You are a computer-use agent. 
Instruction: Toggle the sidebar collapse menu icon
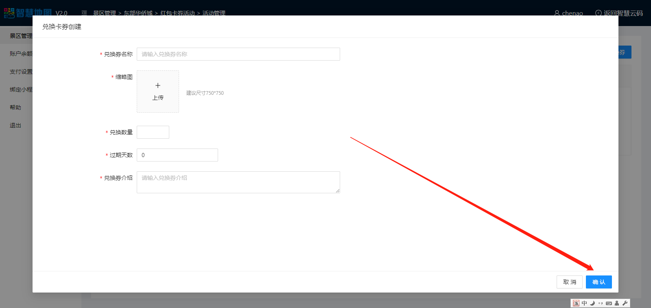[x=84, y=13]
